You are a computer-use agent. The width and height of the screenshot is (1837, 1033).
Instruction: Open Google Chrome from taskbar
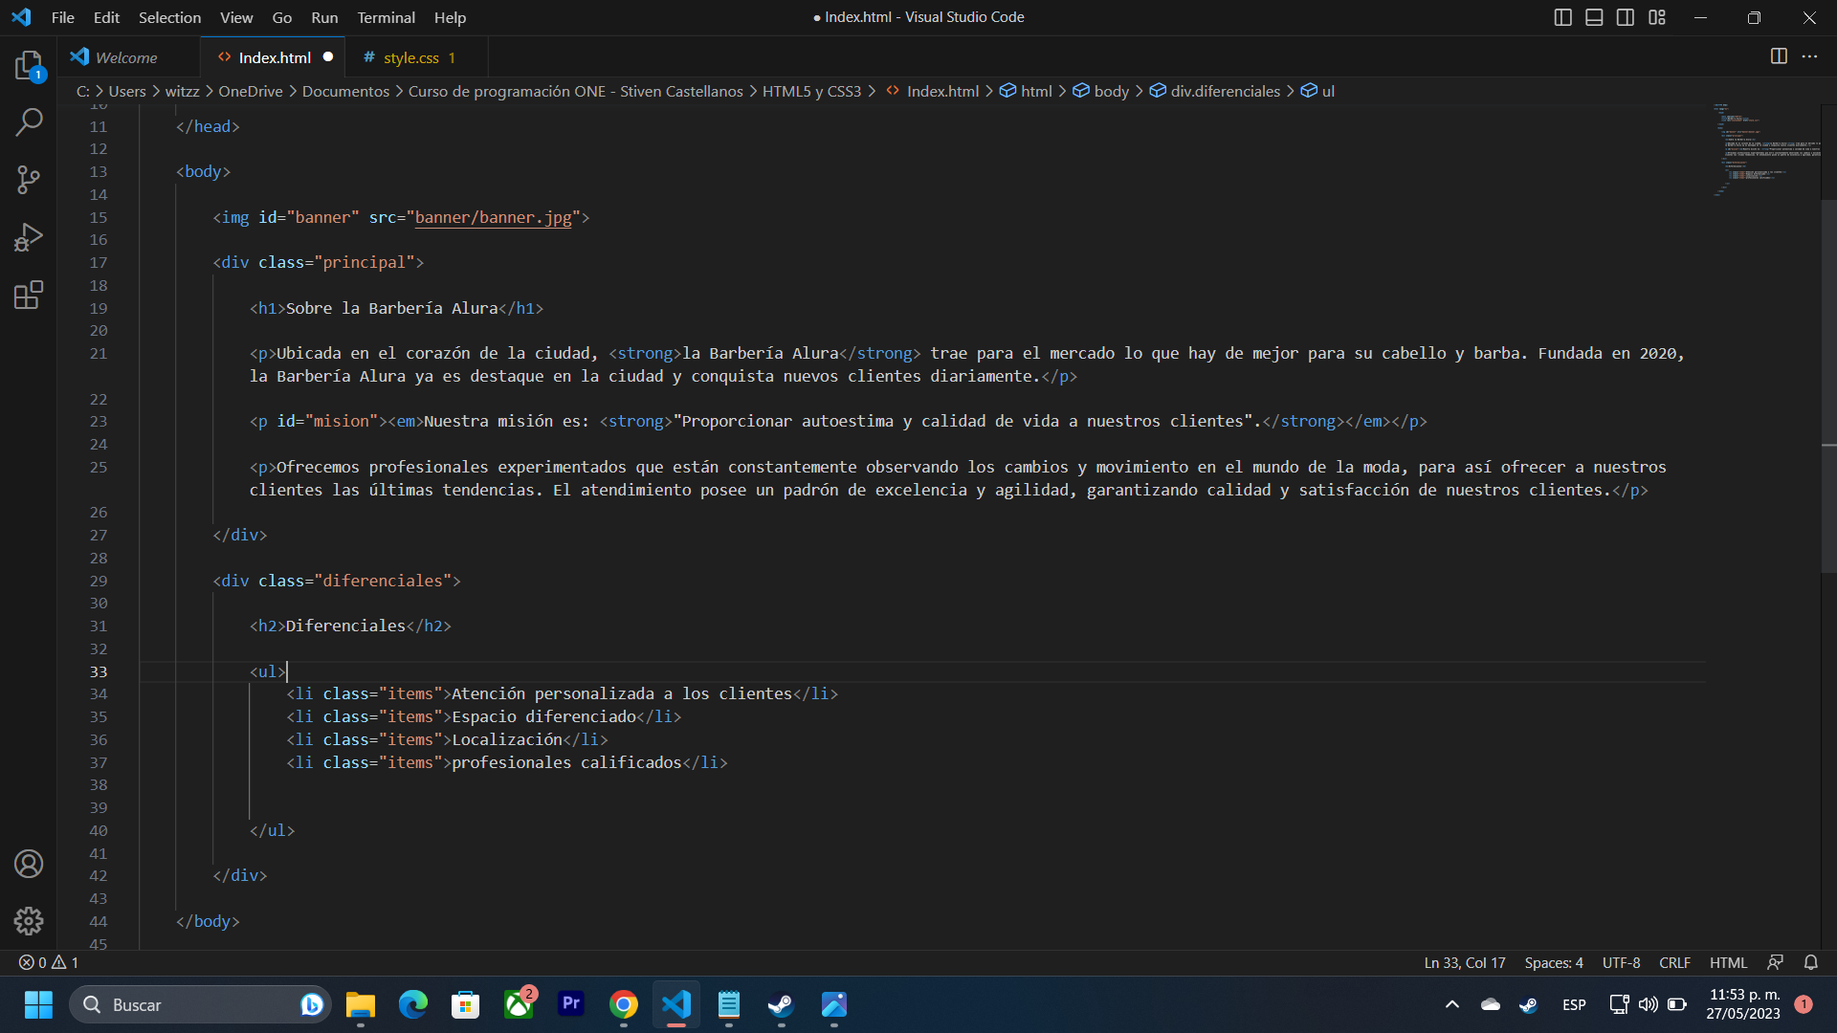[624, 1004]
